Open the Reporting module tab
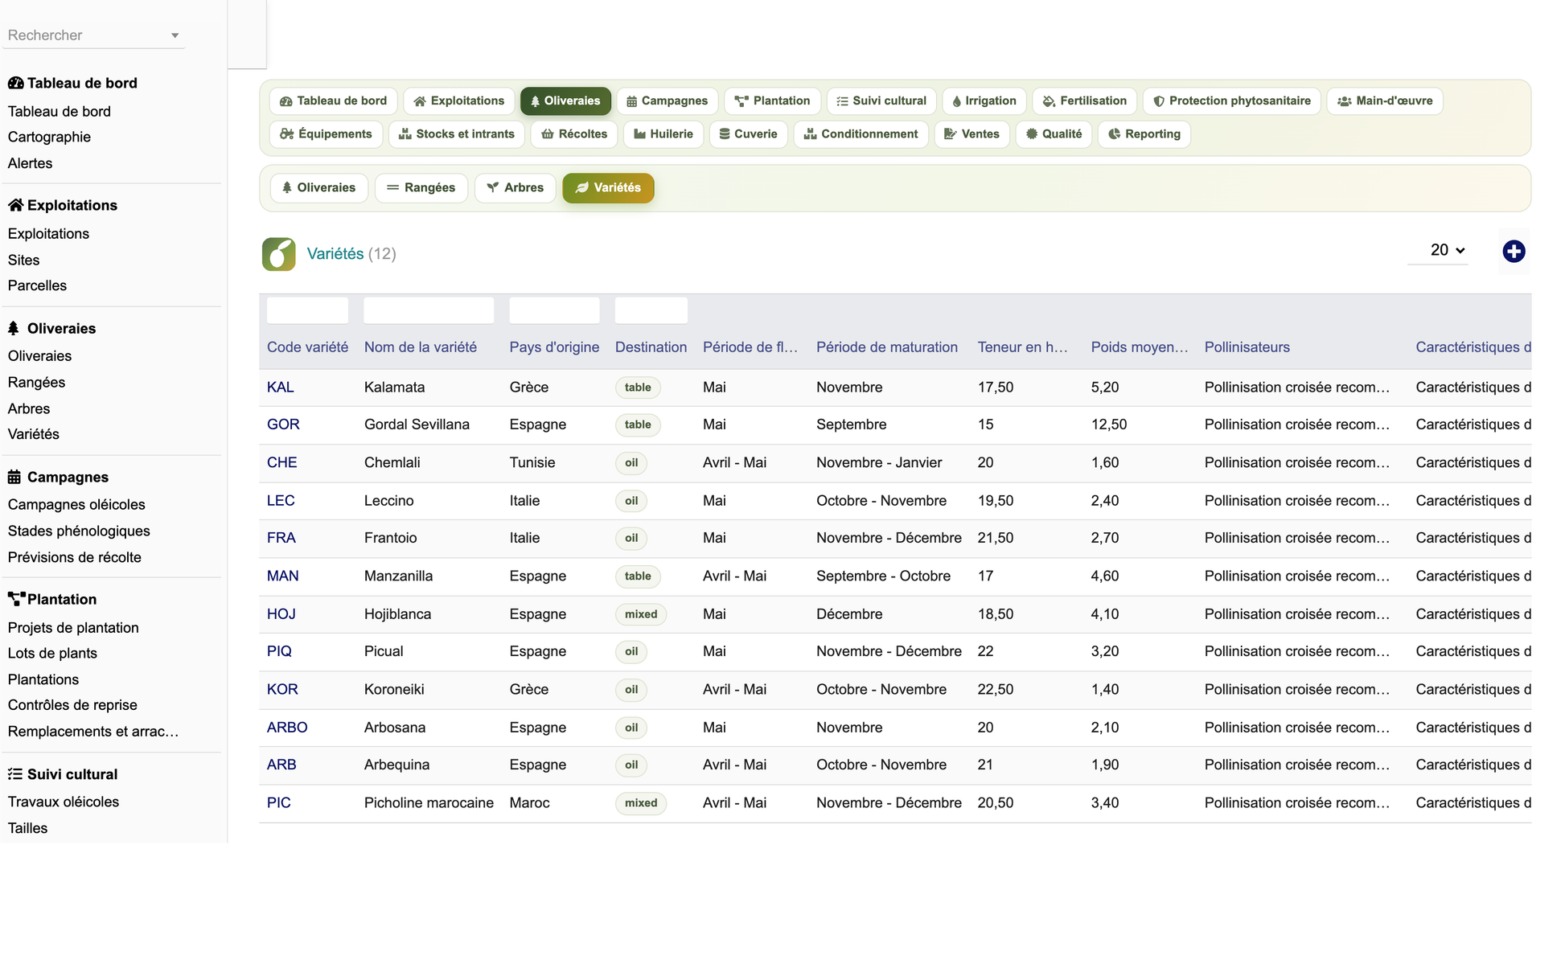 tap(1144, 134)
